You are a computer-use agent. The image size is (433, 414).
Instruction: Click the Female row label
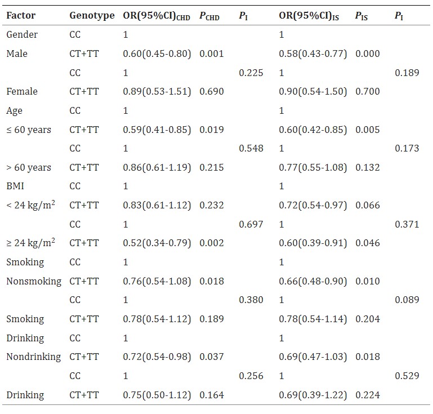[x=21, y=92]
